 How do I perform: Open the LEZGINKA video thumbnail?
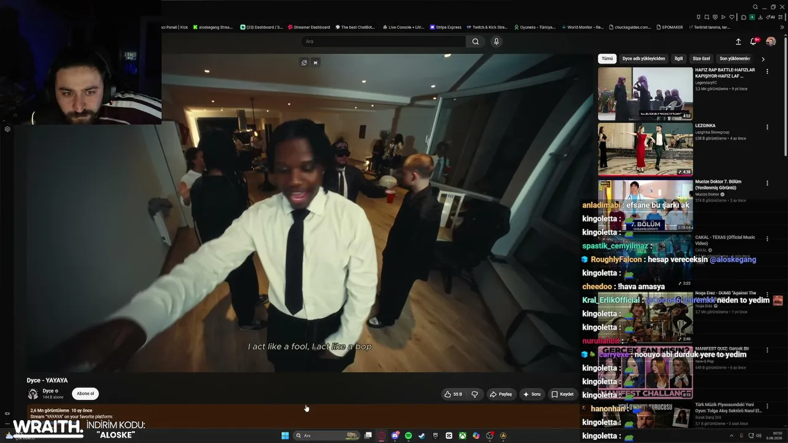(645, 150)
